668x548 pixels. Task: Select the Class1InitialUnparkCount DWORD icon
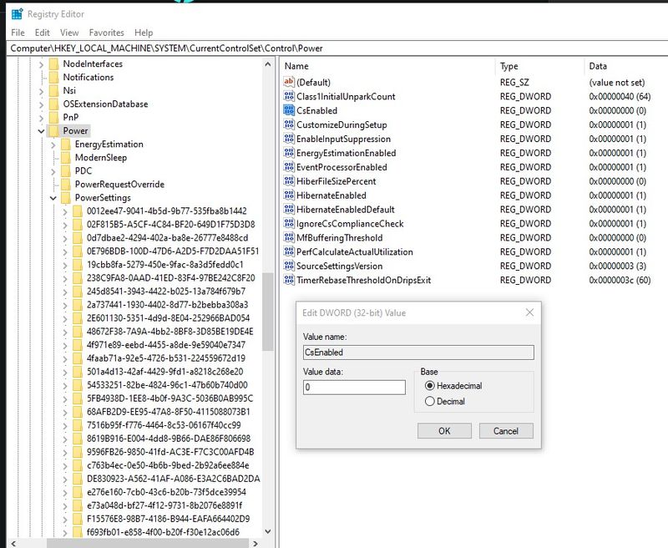tap(289, 96)
